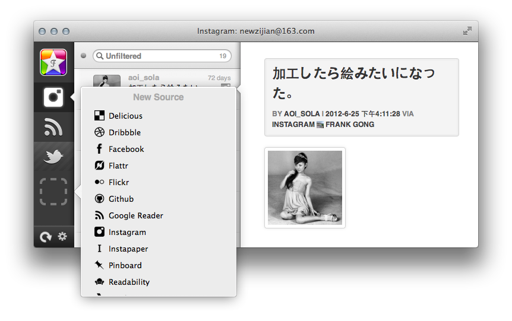
Task: Click the Instagram camera icon in menu
Action: 99,232
